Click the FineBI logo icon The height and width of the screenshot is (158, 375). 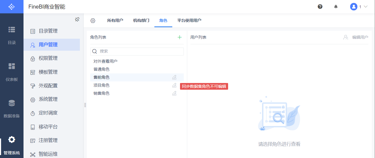coord(12,7)
